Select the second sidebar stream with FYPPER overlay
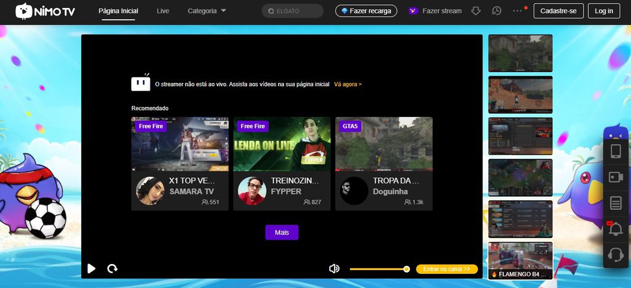This screenshot has width=631, height=288. point(520,95)
